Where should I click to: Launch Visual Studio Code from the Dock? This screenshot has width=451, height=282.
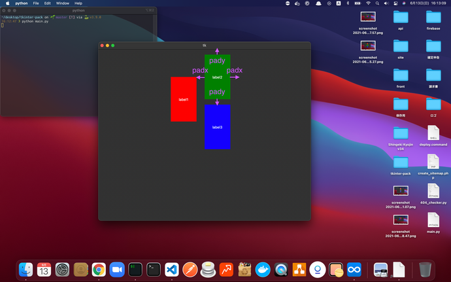pyautogui.click(x=172, y=270)
